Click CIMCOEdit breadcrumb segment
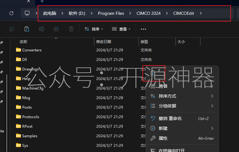This screenshot has height=152, width=239. (x=183, y=14)
